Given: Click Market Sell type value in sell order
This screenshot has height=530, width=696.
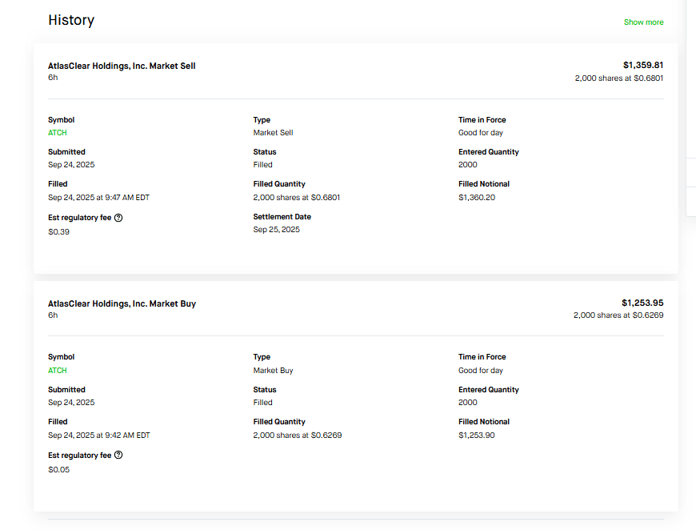Looking at the screenshot, I should point(273,133).
